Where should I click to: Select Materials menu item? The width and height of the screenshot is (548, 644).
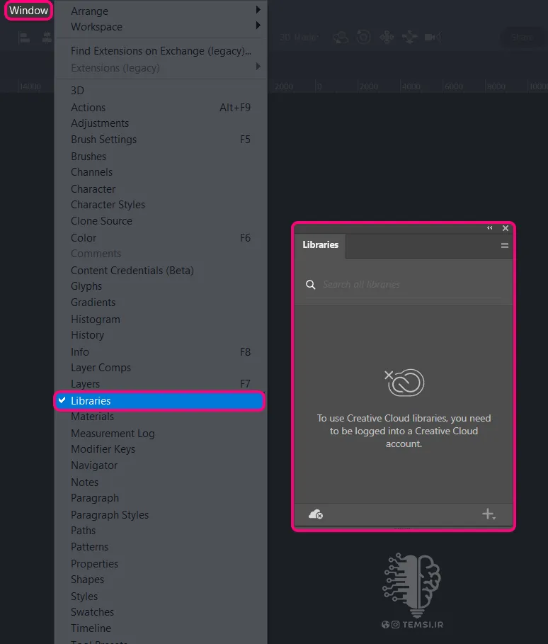[161, 417]
